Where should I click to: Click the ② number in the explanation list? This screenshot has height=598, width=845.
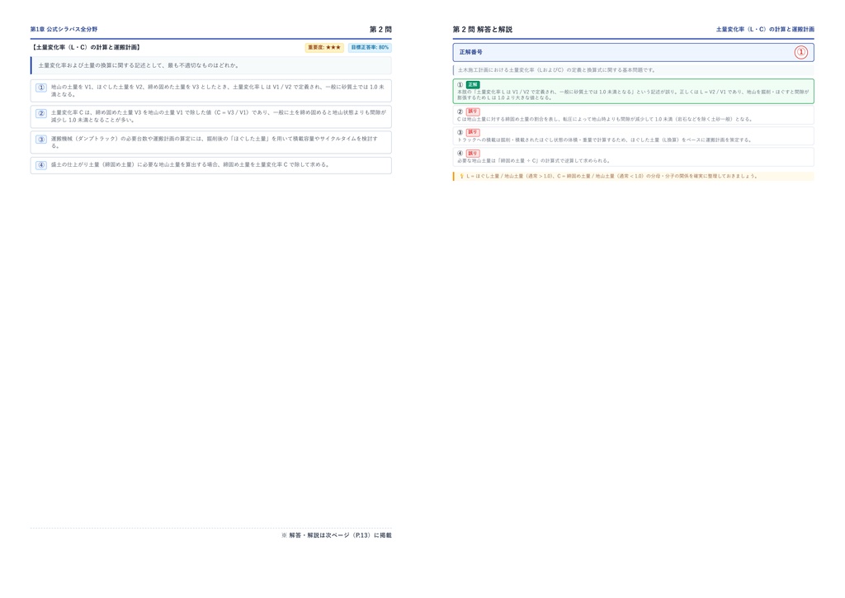pyautogui.click(x=460, y=112)
